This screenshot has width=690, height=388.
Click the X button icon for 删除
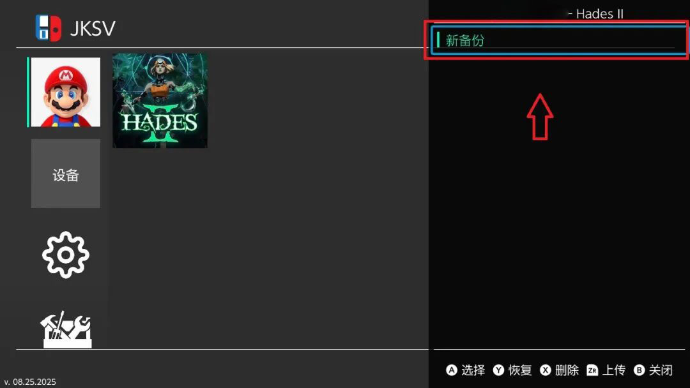(545, 370)
